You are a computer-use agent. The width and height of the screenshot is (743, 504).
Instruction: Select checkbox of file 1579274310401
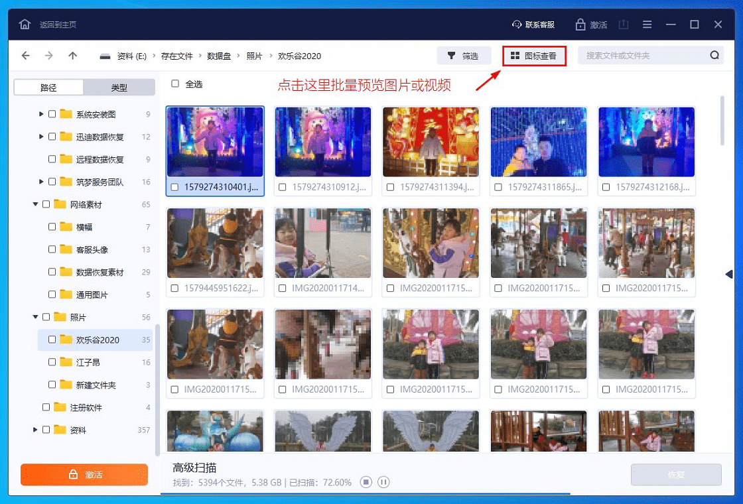(175, 187)
